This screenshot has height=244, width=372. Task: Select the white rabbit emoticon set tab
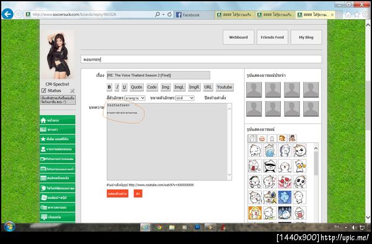tap(272, 138)
